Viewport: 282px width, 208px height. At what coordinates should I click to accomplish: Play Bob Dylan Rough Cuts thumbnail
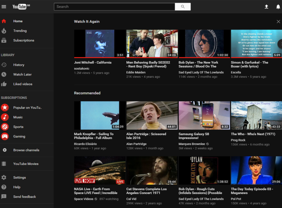pyautogui.click(x=204, y=170)
